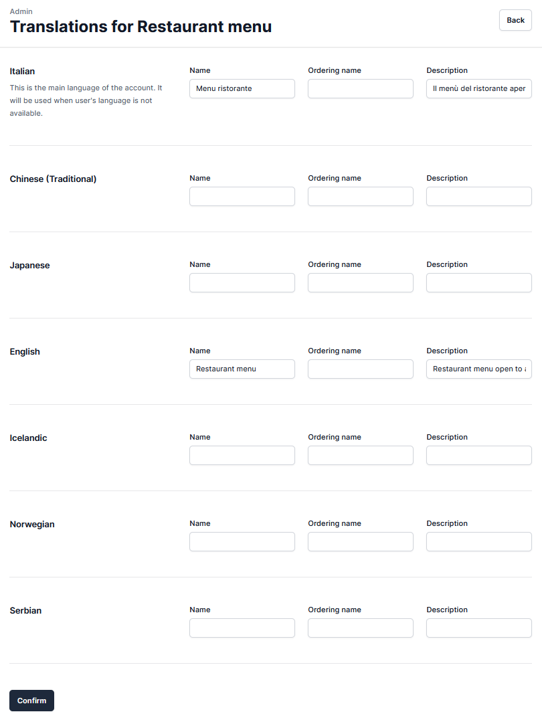Focus the English Description input

click(x=479, y=369)
